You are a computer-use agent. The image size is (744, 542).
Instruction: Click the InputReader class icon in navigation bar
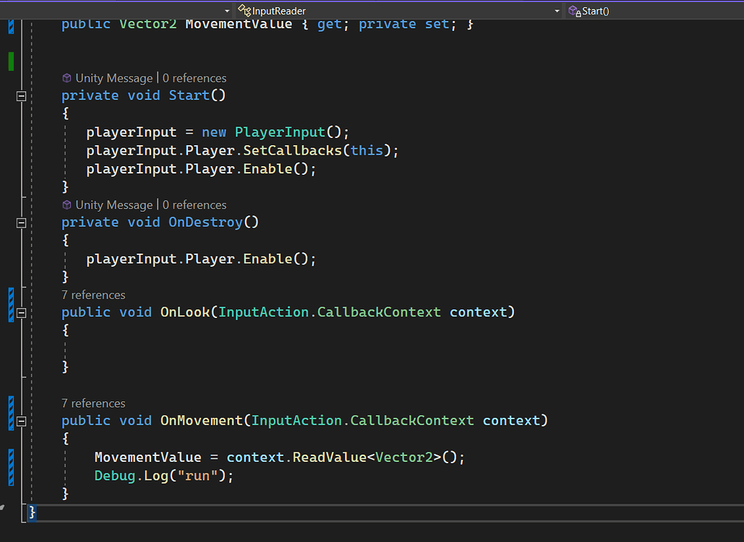point(244,10)
